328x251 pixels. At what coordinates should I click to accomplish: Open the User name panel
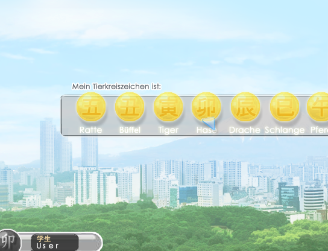point(55,242)
